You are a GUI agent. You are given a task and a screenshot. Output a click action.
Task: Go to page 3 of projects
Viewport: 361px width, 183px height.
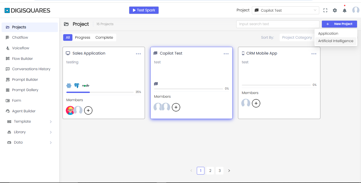[220, 171]
